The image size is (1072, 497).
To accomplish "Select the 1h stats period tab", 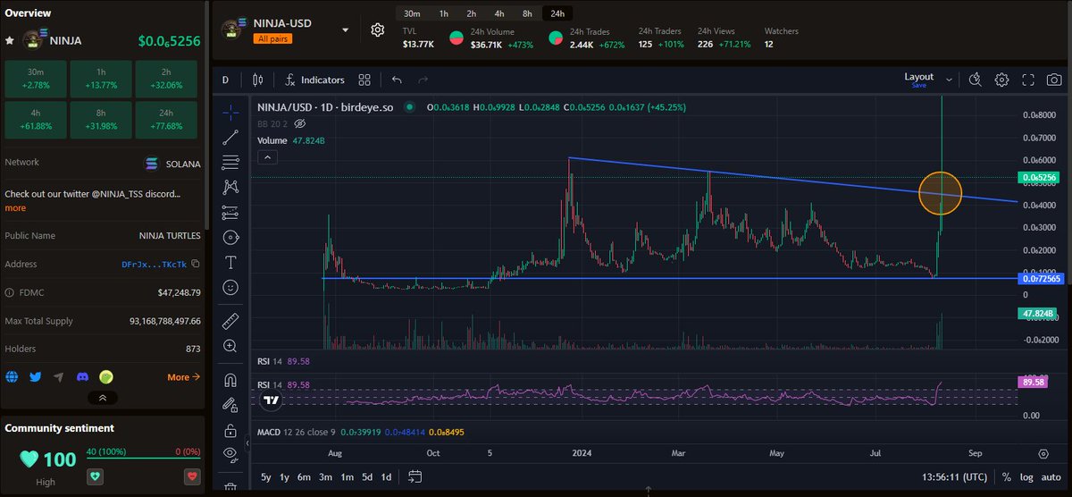I will click(x=444, y=13).
